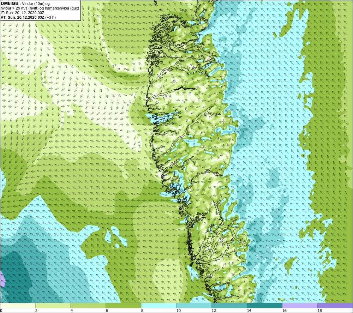Click the 'VT: Sun. 20.12.2020 03Z' line
Screen dimensions: 353x313
coord(23,17)
